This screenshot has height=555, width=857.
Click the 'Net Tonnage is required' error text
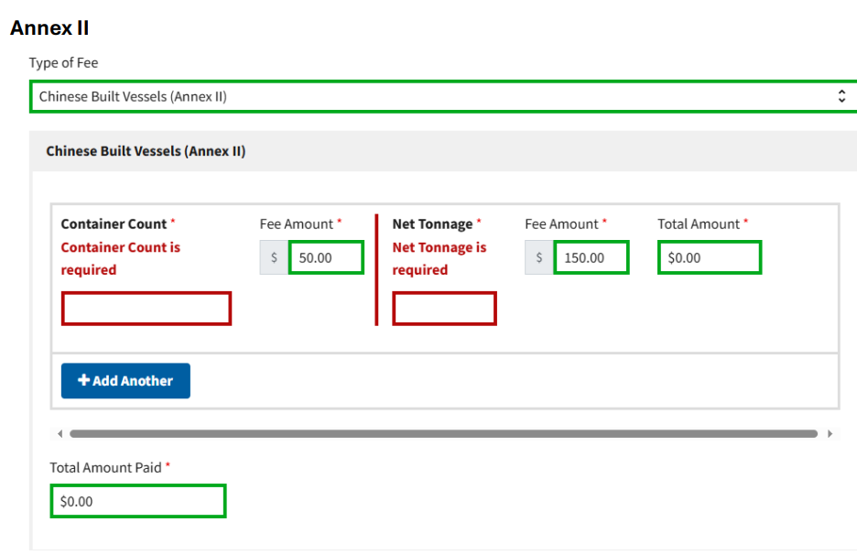point(439,258)
